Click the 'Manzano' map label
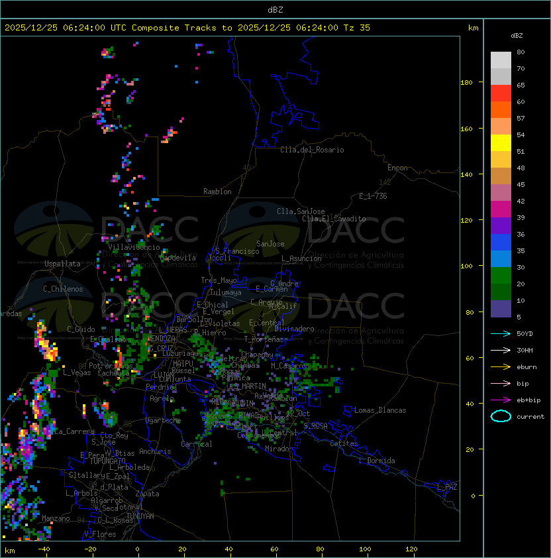Viewport: 551px width, 558px height. [x=56, y=518]
